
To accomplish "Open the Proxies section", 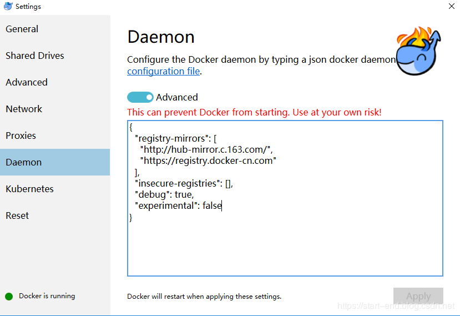I will (21, 136).
